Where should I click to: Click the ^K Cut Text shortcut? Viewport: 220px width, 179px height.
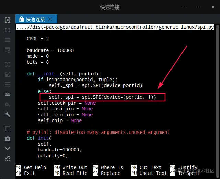tap(146, 167)
